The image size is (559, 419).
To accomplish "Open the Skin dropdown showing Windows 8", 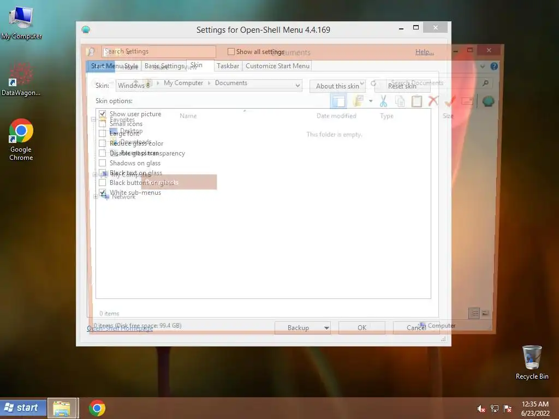I will tap(209, 86).
